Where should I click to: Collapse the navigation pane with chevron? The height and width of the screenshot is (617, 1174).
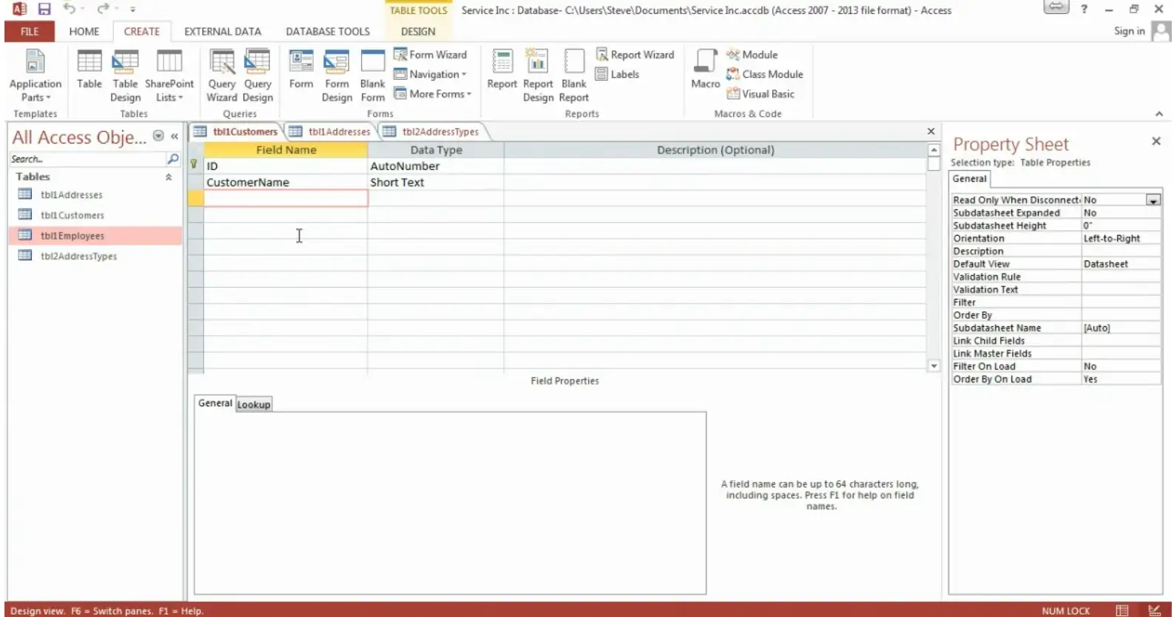pos(175,136)
